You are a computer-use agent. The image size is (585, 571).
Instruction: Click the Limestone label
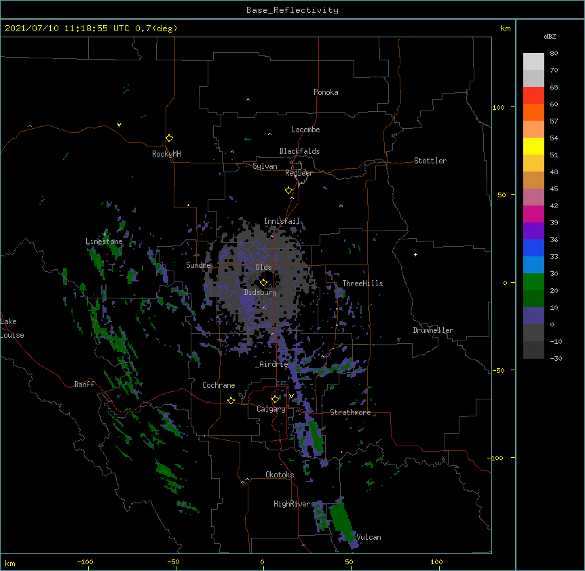pos(104,241)
